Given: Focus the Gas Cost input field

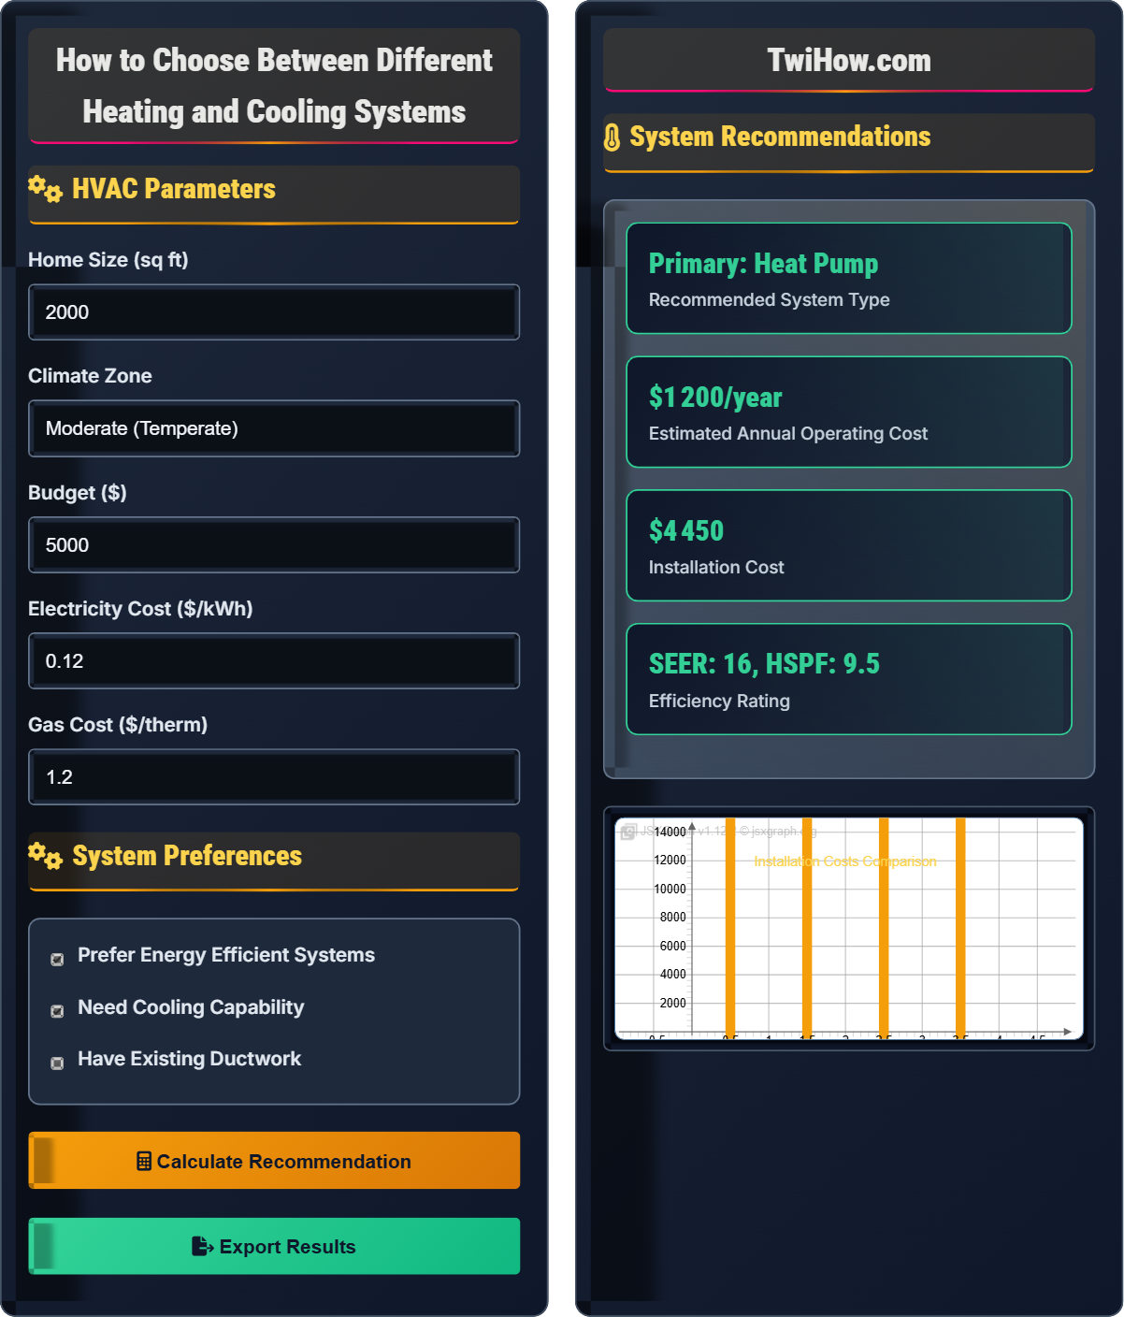Looking at the screenshot, I should pos(274,777).
